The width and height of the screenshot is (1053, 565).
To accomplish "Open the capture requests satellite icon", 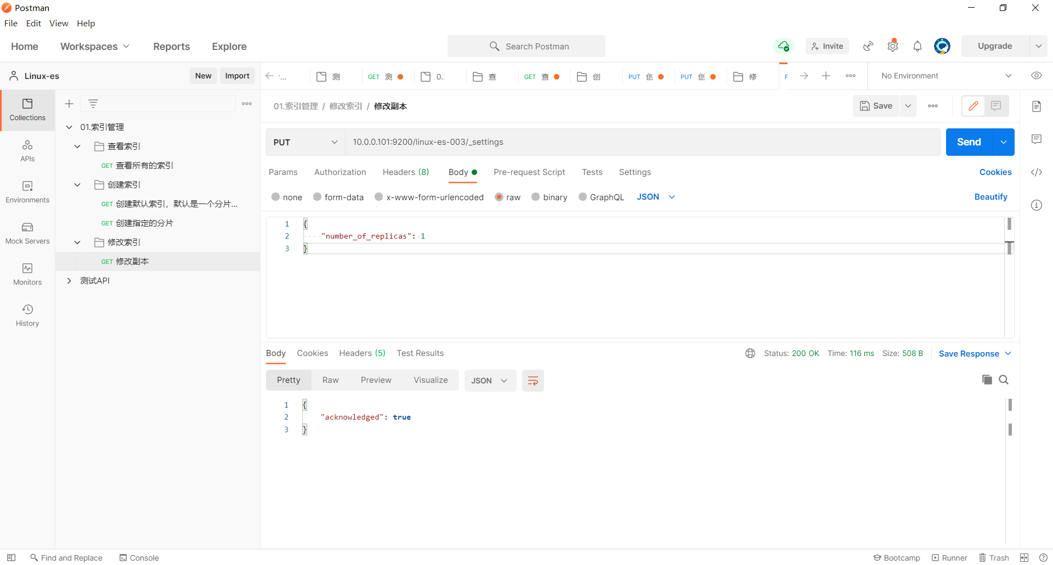I will [868, 46].
